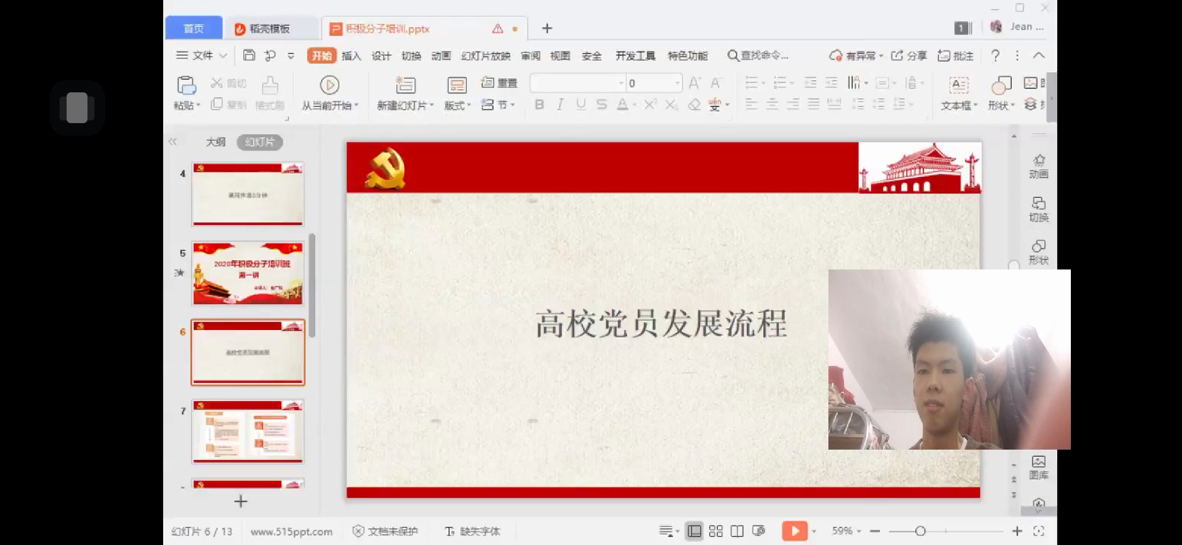The height and width of the screenshot is (545, 1182).
Task: Click the New Slide icon
Action: (405, 85)
